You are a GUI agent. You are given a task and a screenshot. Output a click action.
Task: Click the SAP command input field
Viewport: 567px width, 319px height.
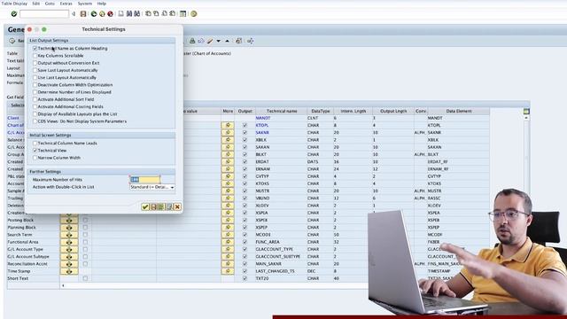coord(44,14)
